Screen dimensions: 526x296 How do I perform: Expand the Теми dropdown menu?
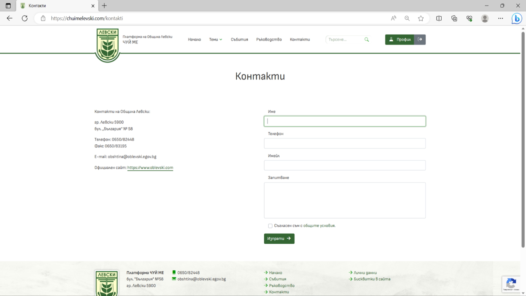coord(215,40)
